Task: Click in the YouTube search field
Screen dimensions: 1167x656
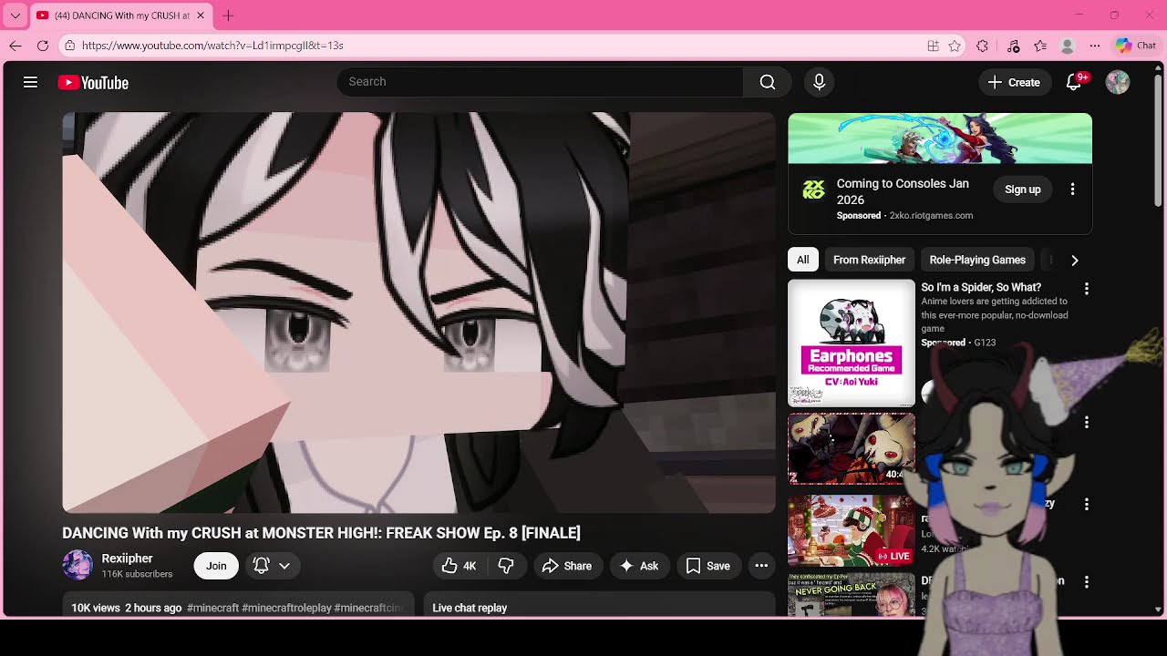Action: (x=540, y=82)
